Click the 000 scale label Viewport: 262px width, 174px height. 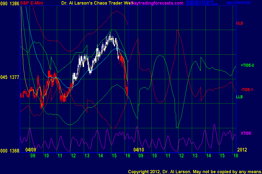[x=4, y=151]
